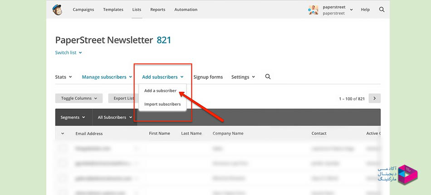Screen dimensions: 431x195
Task: Click the 1 – 100 of 821 pagination text
Action: coord(352,98)
